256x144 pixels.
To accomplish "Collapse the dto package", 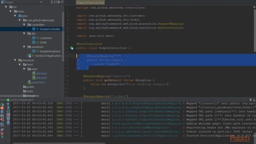I will 24,34.
